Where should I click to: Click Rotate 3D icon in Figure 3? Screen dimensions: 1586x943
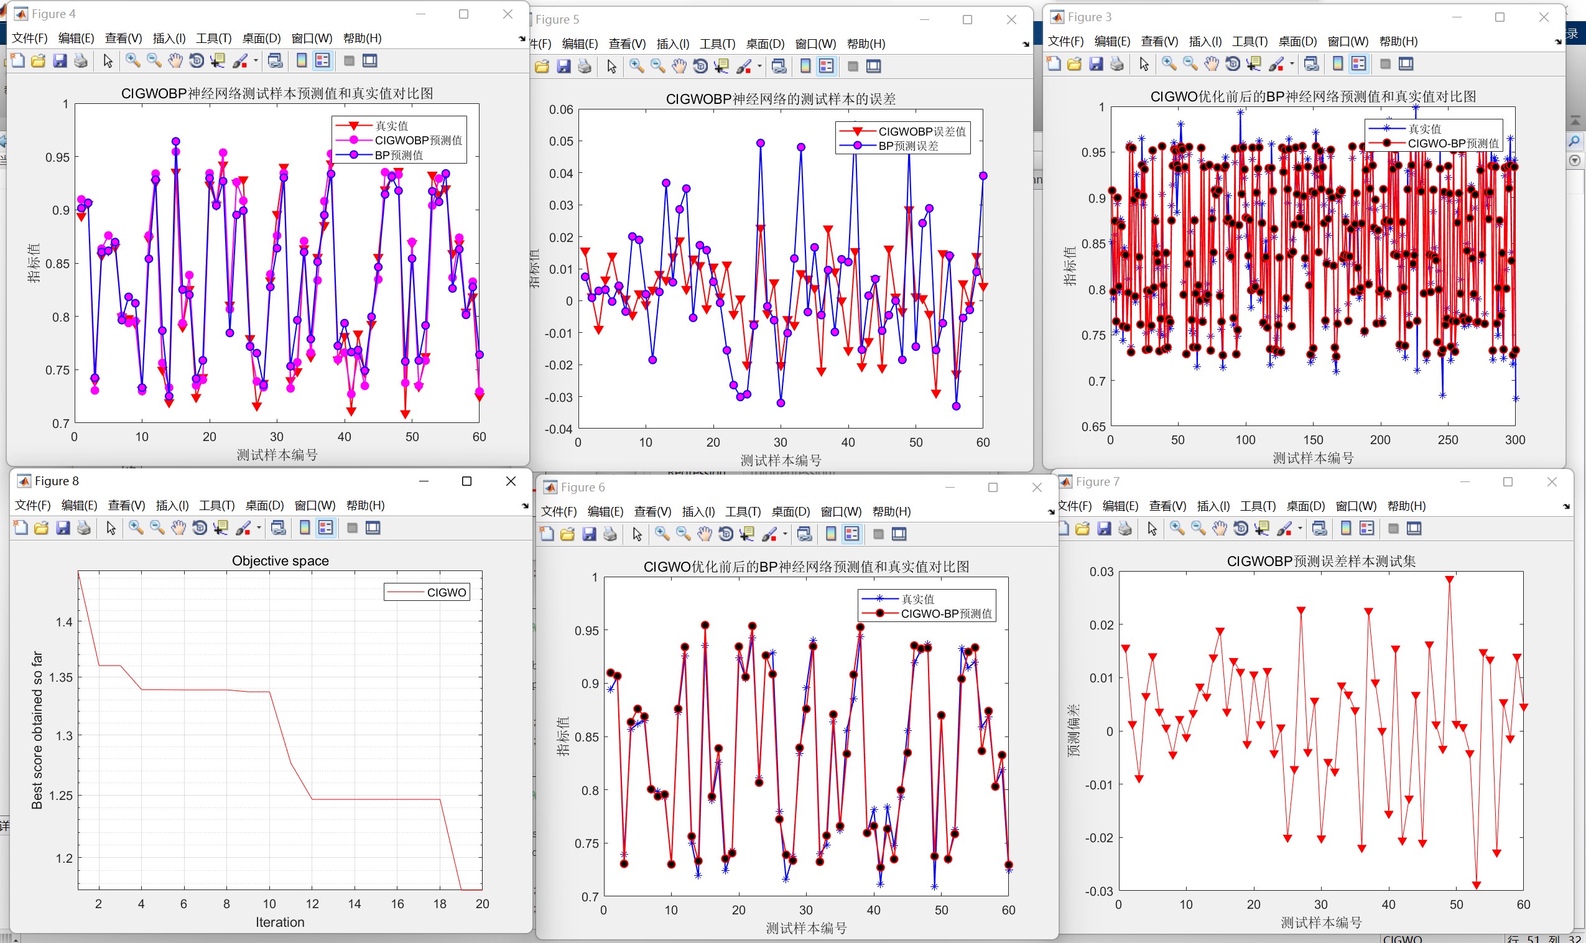1233,63
